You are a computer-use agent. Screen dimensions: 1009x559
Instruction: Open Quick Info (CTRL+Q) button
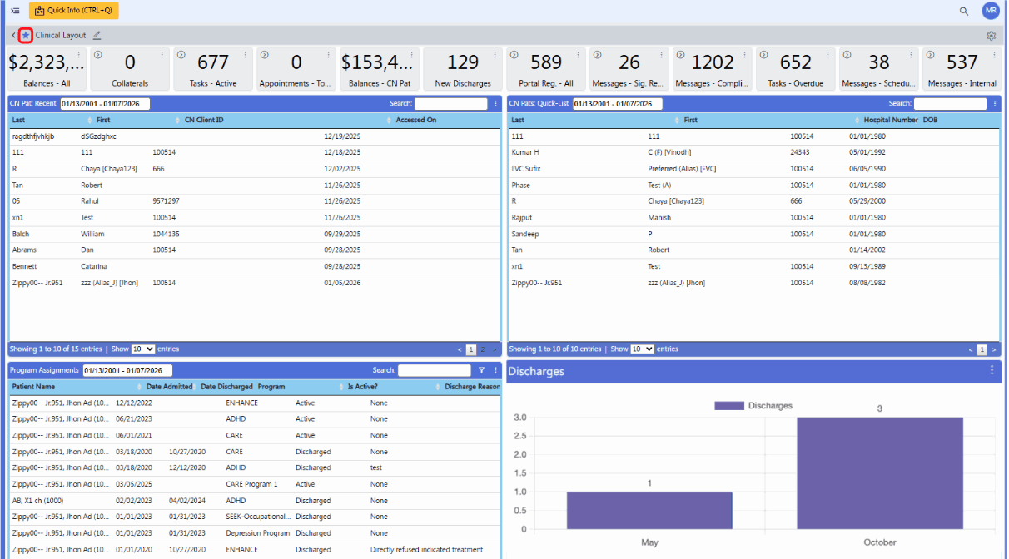coord(74,11)
